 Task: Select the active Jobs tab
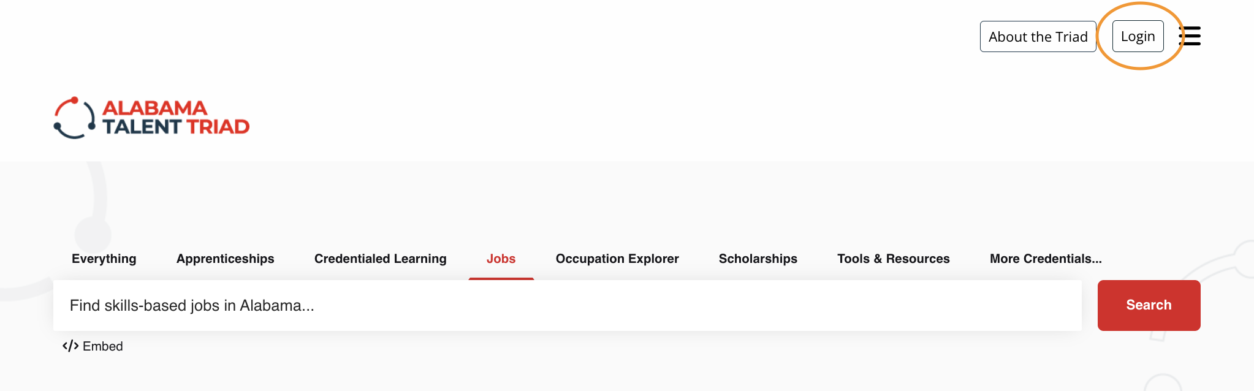pyautogui.click(x=501, y=259)
